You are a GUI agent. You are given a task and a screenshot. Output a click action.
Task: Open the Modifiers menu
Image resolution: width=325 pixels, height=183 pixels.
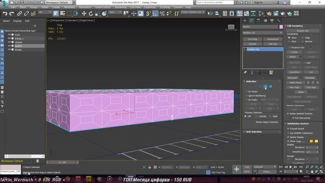pos(70,7)
